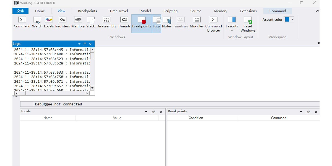Screen dimensions: 332x166
Task: Open the Command window from ribbon
Action: click(x=22, y=22)
